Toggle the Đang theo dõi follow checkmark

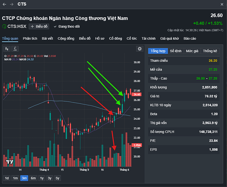[x=55, y=27]
